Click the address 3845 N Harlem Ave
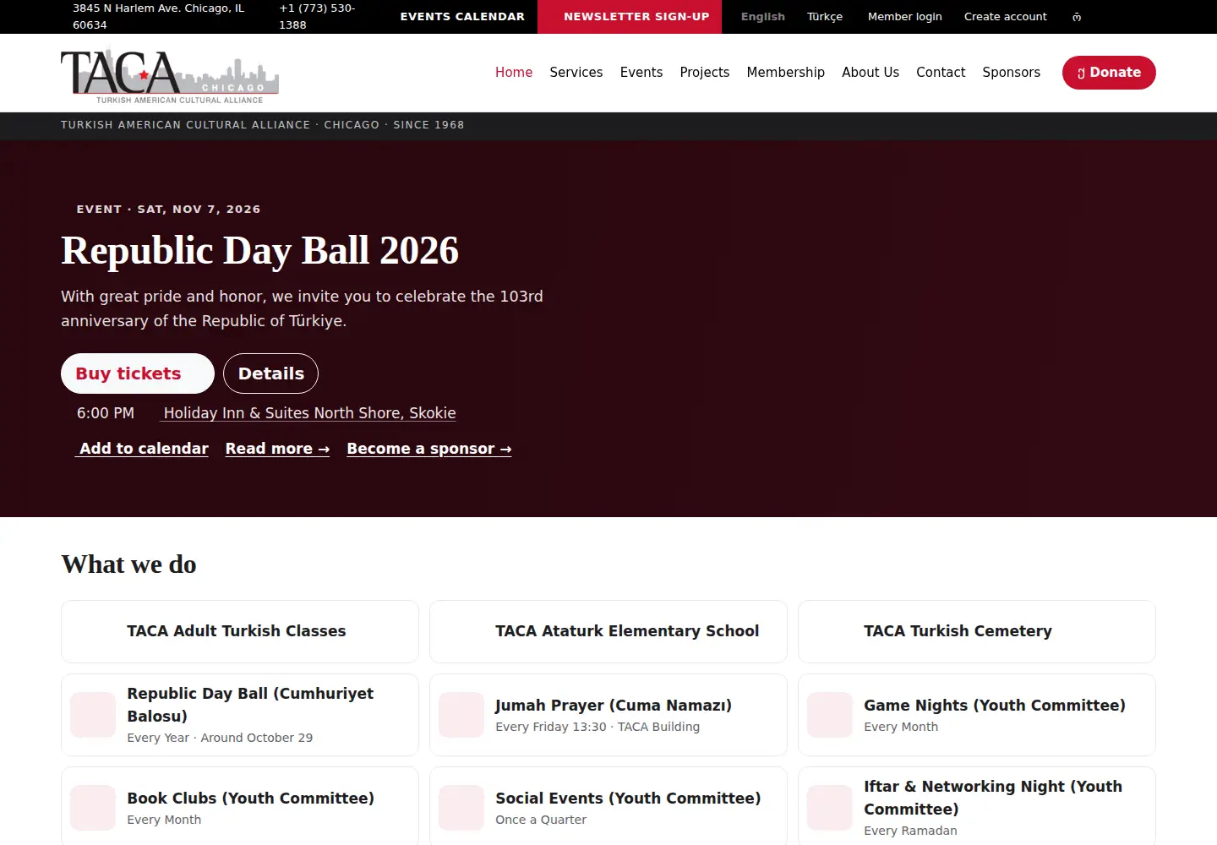The height and width of the screenshot is (845, 1217). tap(158, 17)
